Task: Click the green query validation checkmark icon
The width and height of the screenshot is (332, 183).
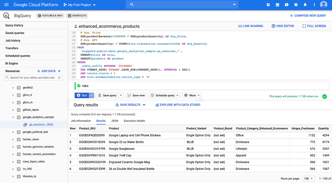Action: click(x=324, y=97)
